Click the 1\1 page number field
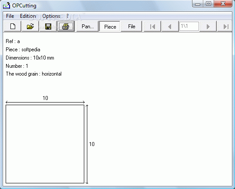The width and height of the screenshot is (235, 189). click(x=189, y=26)
